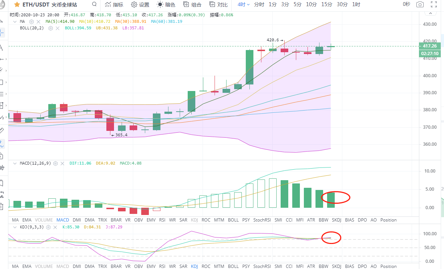Expand the 4时 timeframe dropdown
The height and width of the screenshot is (269, 444).
pyautogui.click(x=243, y=5)
